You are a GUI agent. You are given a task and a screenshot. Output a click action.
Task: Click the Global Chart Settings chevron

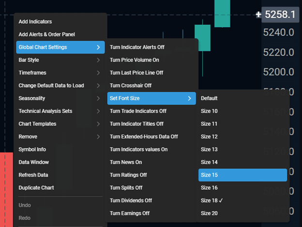98,47
